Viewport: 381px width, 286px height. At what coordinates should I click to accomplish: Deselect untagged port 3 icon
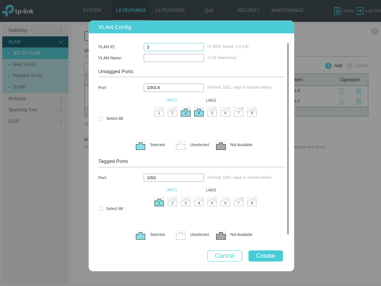pyautogui.click(x=186, y=112)
